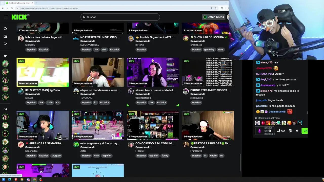Click the microphone icon in chat input
Image resolution: width=324 pixels, height=182 pixels.
(259, 131)
